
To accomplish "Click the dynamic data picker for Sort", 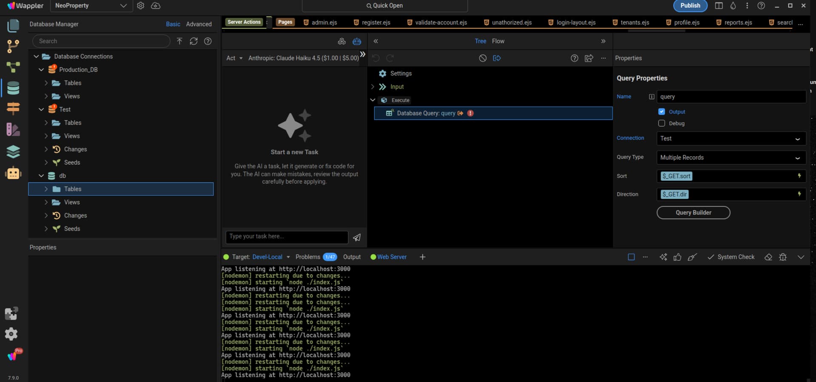I will coord(799,176).
